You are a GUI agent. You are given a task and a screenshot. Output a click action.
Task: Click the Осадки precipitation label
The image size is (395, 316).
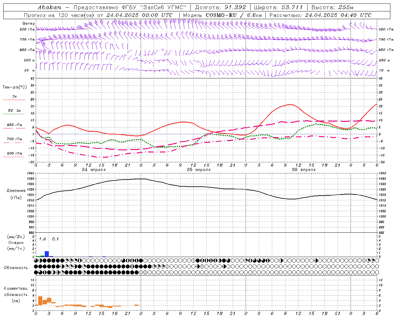[16, 243]
